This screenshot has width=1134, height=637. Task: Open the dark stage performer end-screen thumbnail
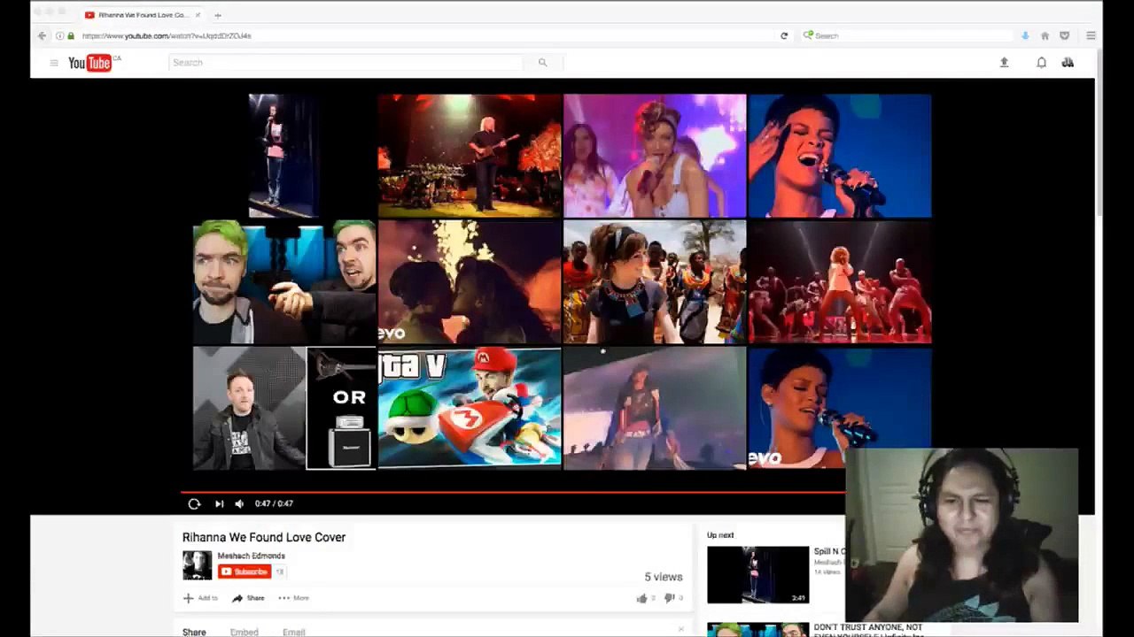coord(283,156)
